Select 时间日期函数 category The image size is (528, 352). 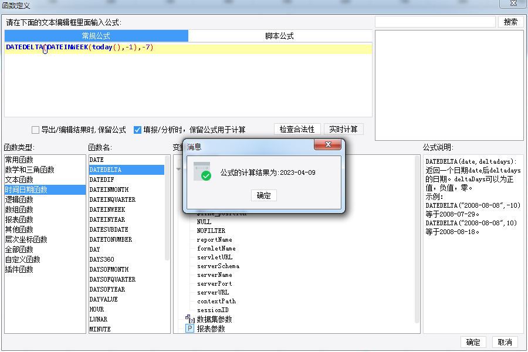45,189
